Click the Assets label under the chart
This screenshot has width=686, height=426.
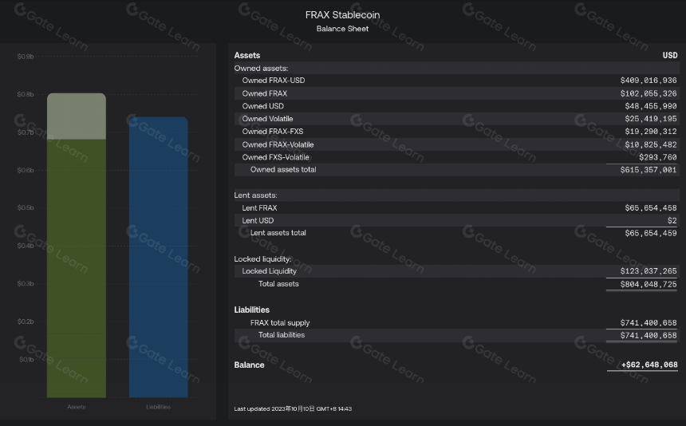77,407
